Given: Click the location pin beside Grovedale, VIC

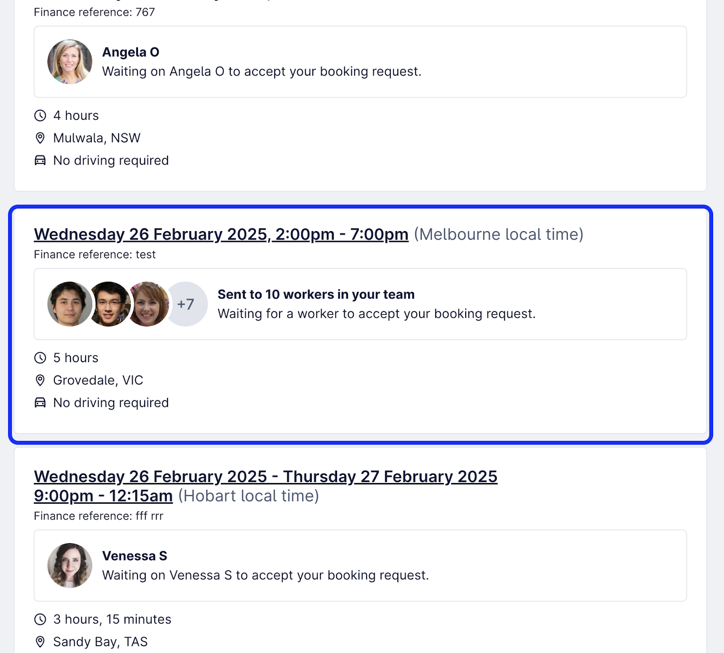Looking at the screenshot, I should tap(40, 380).
